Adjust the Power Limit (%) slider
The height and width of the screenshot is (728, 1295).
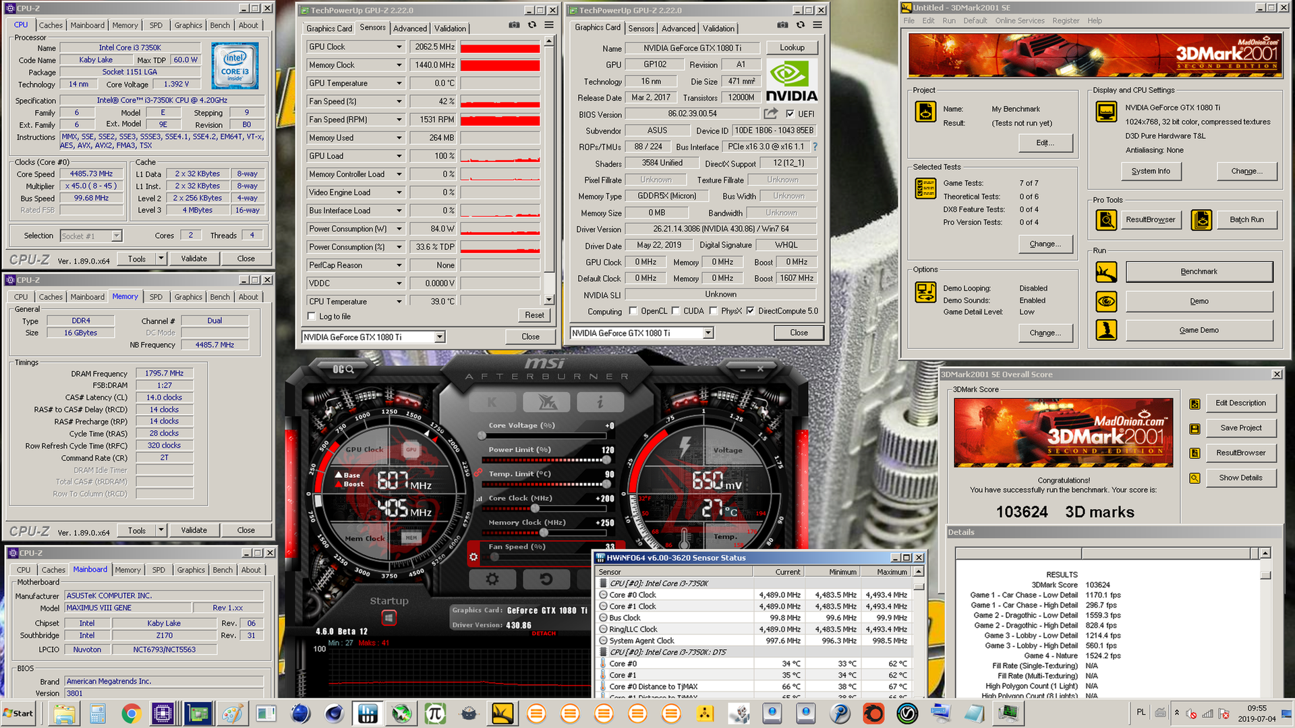[x=606, y=460]
